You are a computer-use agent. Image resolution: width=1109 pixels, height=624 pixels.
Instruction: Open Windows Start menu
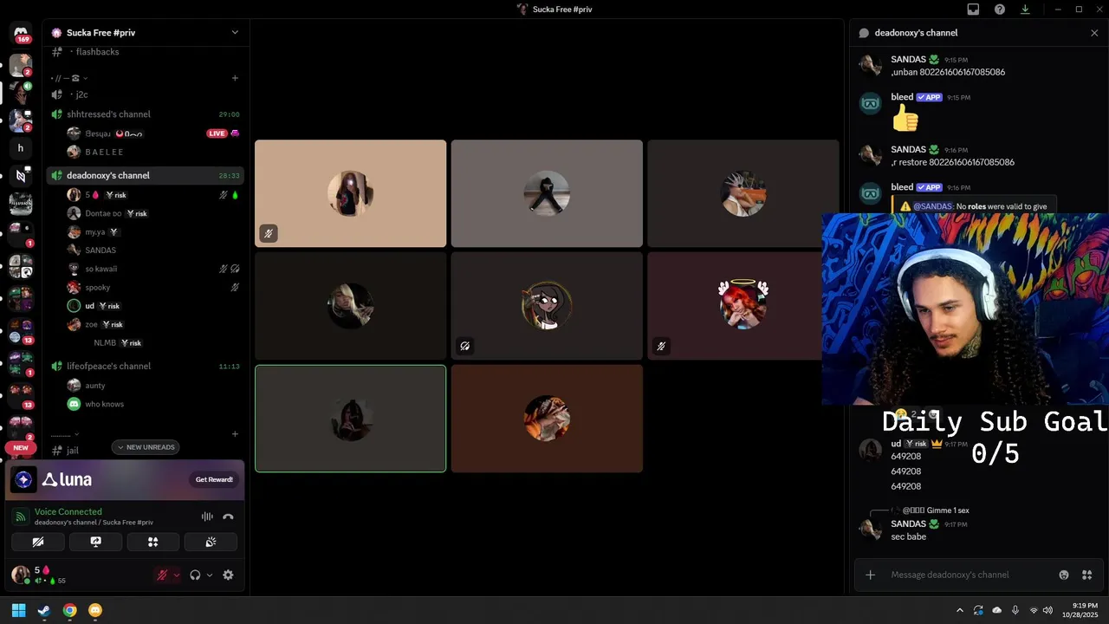18,610
